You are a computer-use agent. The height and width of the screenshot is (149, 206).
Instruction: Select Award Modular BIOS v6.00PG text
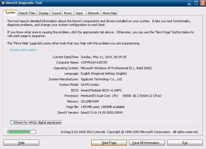[x=101, y=90]
